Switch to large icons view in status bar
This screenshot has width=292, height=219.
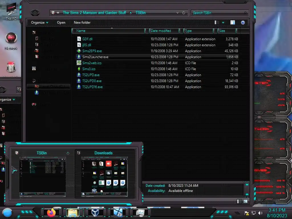click(246, 201)
